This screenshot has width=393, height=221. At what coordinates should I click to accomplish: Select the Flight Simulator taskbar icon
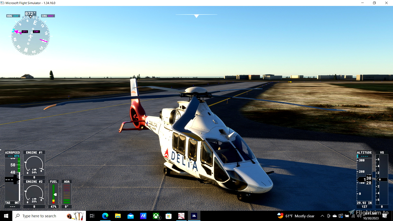194,216
